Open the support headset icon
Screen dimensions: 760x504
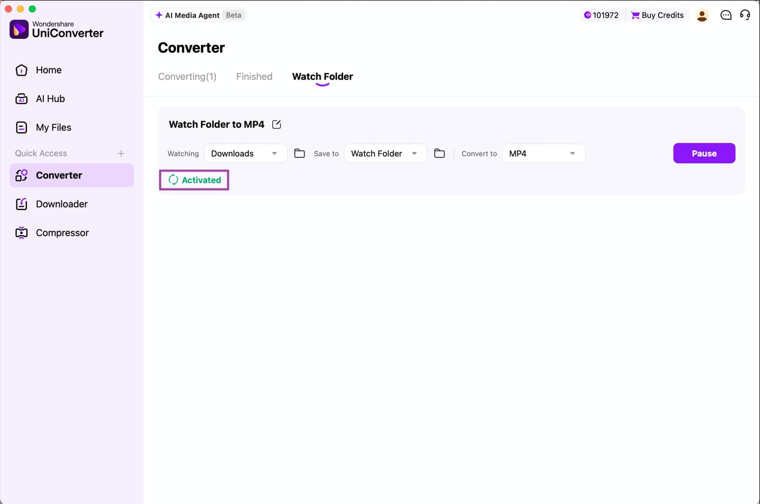pyautogui.click(x=745, y=15)
